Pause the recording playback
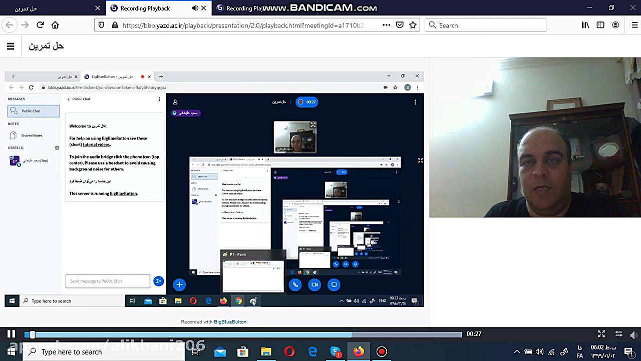Image resolution: width=641 pixels, height=361 pixels. click(x=11, y=334)
